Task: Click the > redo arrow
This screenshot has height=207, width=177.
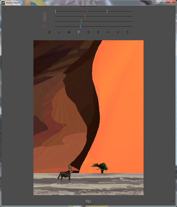Action: [118, 32]
